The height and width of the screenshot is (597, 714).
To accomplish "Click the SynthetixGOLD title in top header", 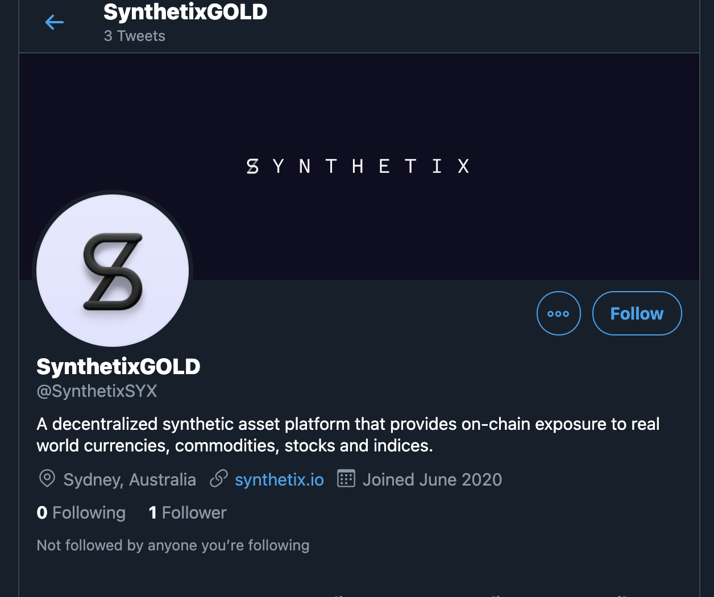I will coord(185,12).
